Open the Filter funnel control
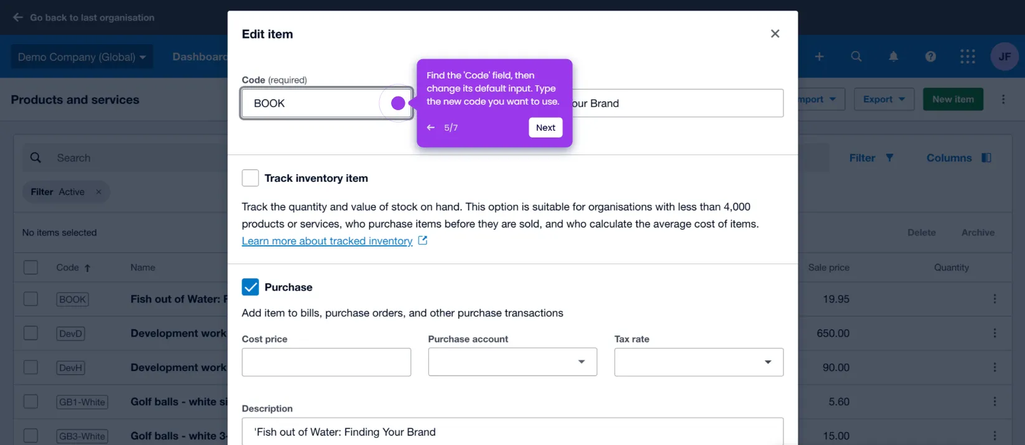1025x445 pixels. coord(871,158)
